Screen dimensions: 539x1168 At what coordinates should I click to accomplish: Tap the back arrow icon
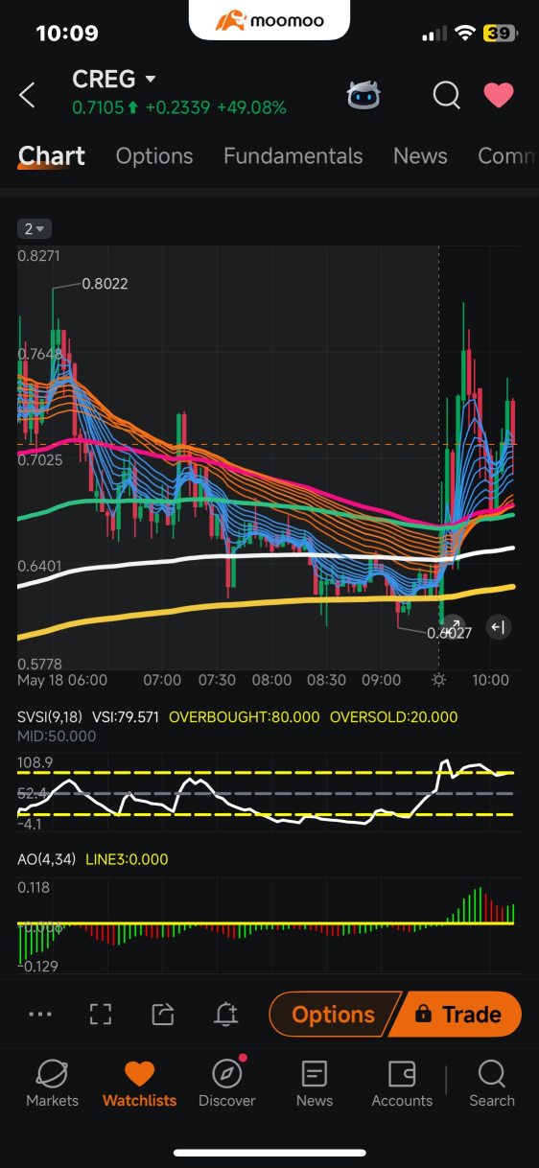point(27,94)
